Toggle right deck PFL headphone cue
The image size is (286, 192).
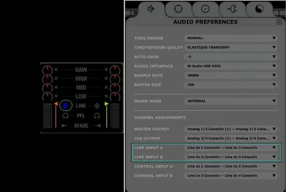point(97,115)
